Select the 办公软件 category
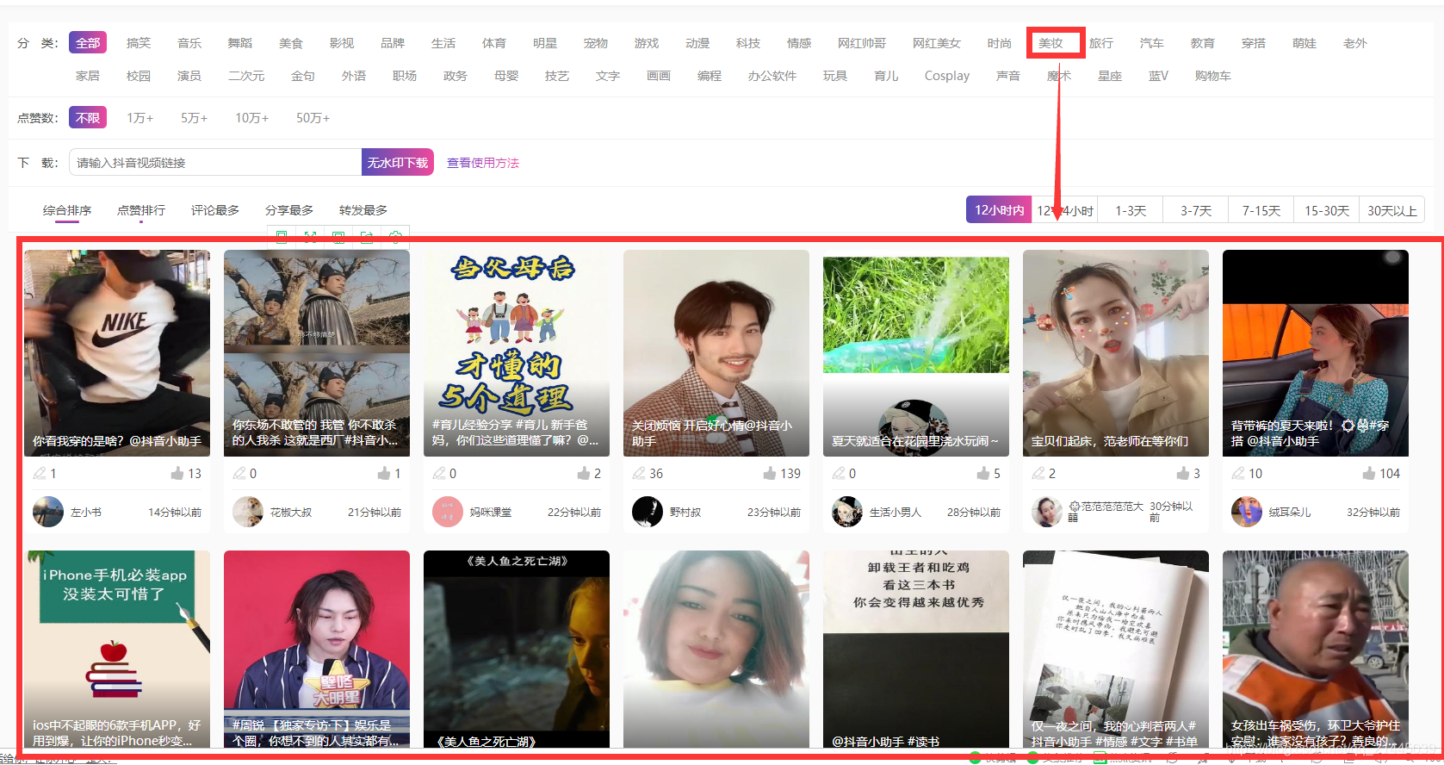Viewport: 1444px width, 765px height. pyautogui.click(x=772, y=76)
